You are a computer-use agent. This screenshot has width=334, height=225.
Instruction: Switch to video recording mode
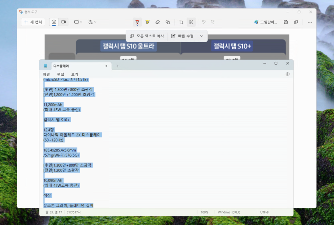pos(64,22)
